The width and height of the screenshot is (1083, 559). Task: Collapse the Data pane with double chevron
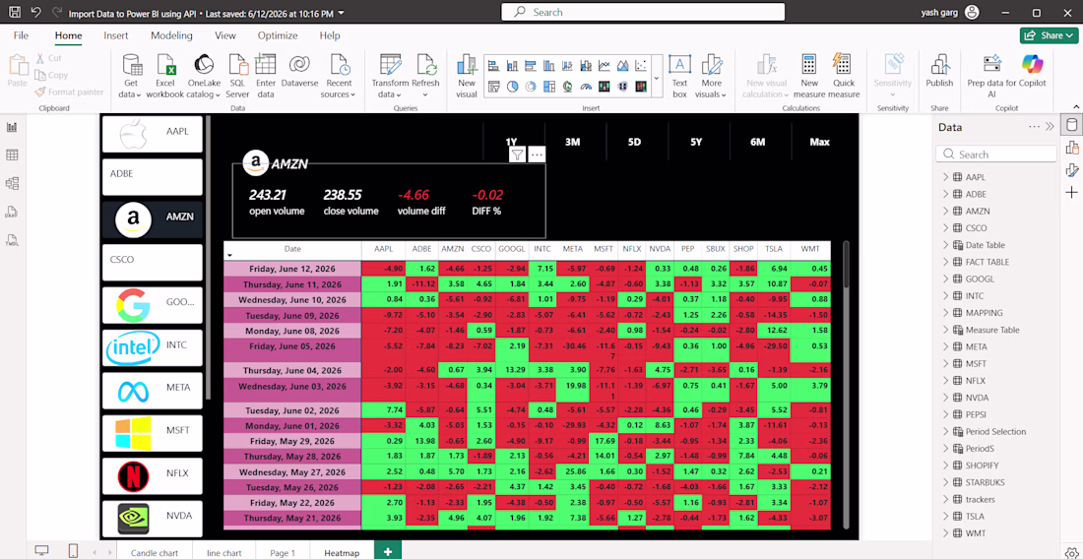click(x=1050, y=127)
